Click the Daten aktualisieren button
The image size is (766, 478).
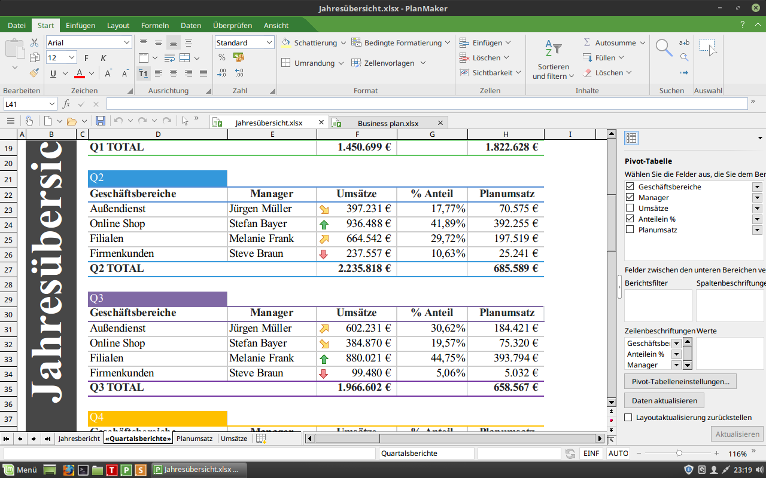[664, 400]
